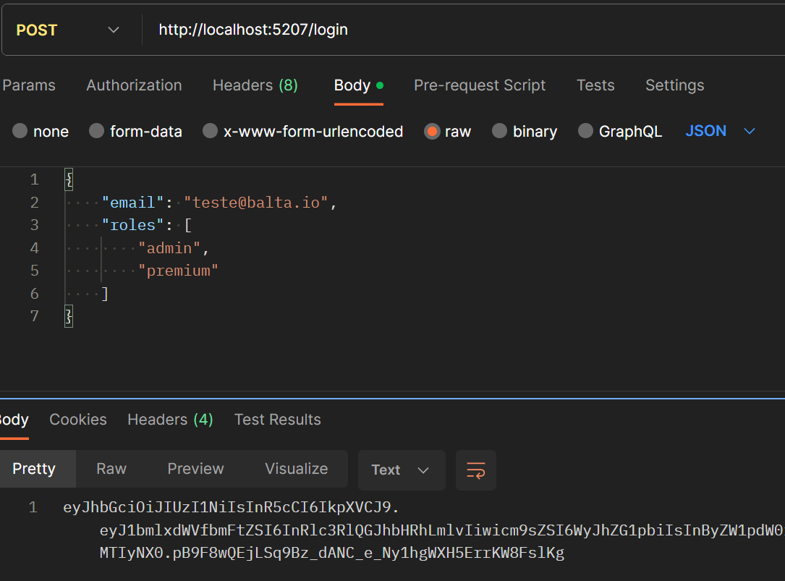Open the request Headers (8) tab

coord(255,85)
